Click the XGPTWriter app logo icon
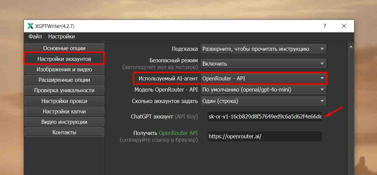The image size is (377, 175). coord(30,26)
